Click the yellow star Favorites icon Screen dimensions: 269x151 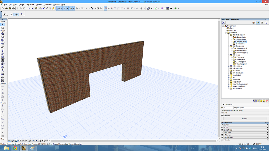click(53, 8)
